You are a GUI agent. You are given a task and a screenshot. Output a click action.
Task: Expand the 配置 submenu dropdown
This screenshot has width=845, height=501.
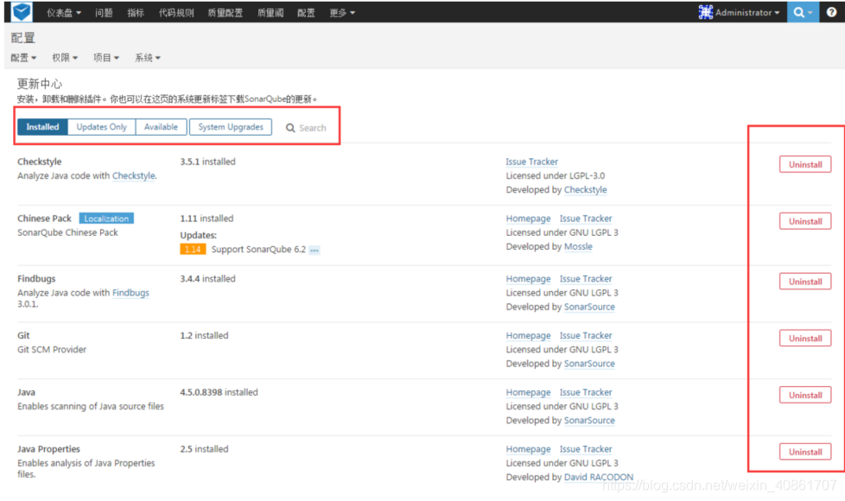[x=23, y=58]
